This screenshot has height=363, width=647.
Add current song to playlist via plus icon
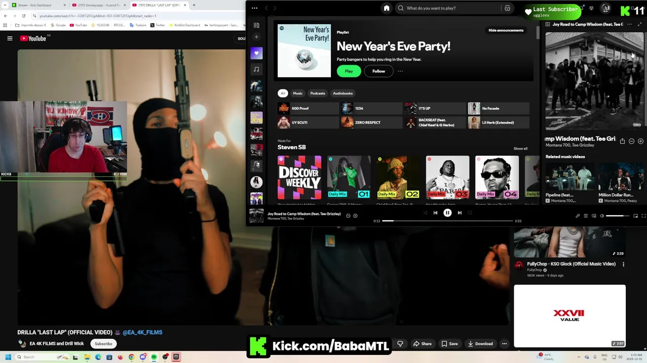(x=355, y=216)
